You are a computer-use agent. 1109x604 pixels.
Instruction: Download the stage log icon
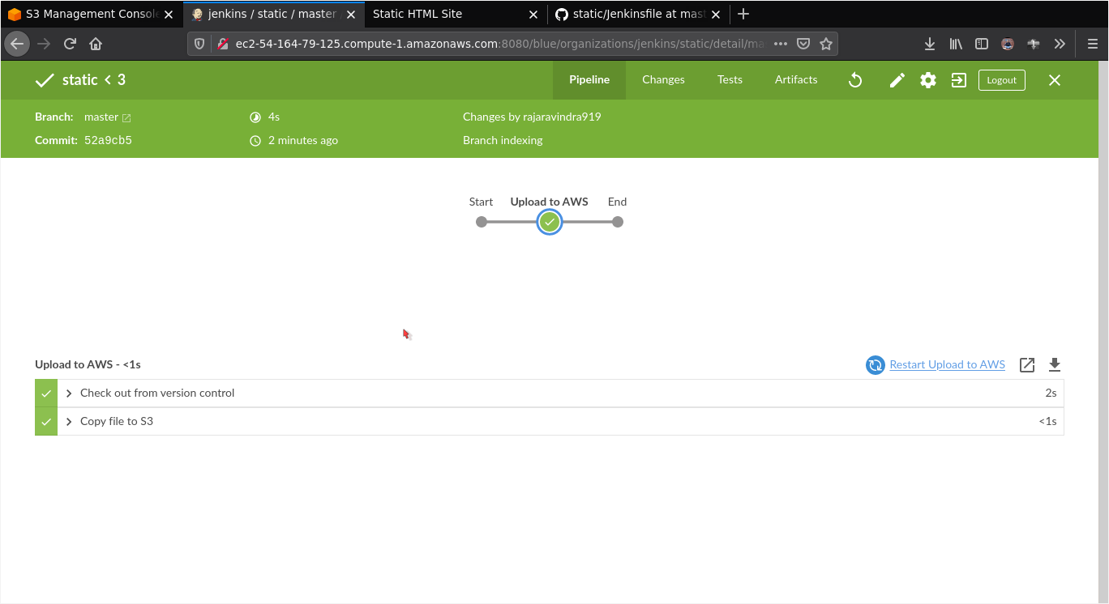click(x=1055, y=365)
